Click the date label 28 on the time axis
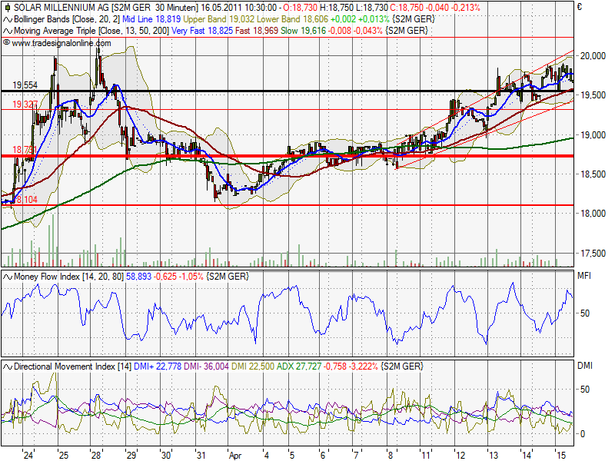Screen dimensions: 615x461 [95, 455]
